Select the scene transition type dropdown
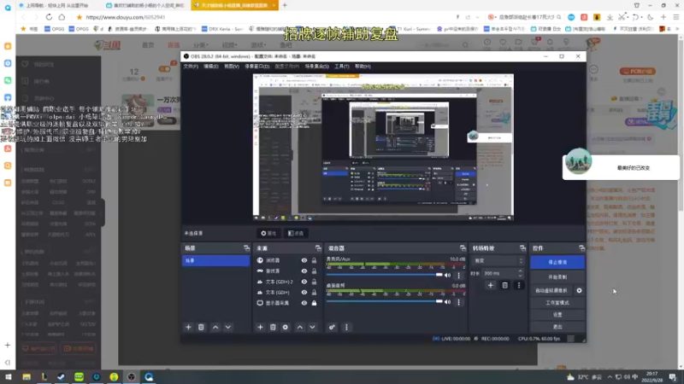Viewport: 684px width, 384px height. (498, 261)
